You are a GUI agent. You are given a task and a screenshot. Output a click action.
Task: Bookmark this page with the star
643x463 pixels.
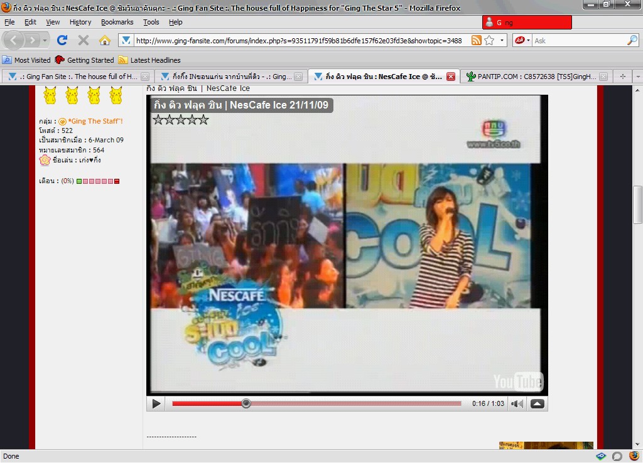coord(489,40)
